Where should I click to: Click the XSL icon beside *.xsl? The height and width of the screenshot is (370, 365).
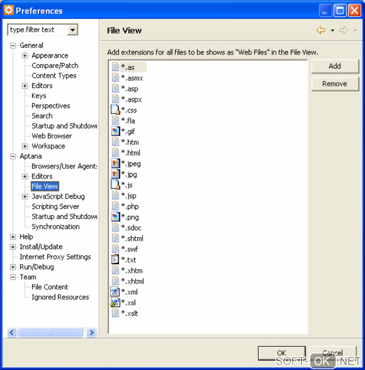115,302
